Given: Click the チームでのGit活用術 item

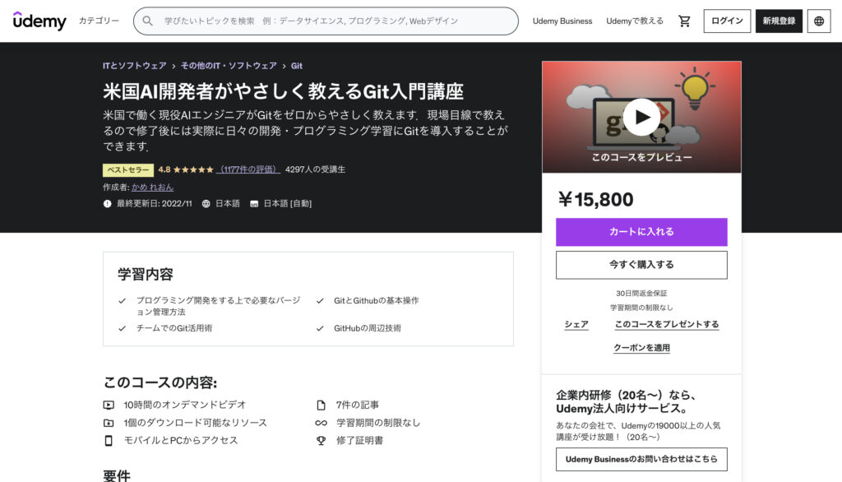Looking at the screenshot, I should [174, 328].
